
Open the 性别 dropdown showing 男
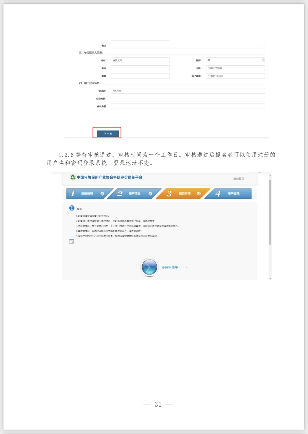(x=235, y=60)
